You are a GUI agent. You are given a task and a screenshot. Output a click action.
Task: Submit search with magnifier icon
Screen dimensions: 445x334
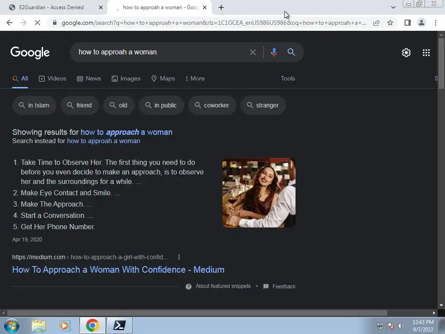(x=291, y=52)
